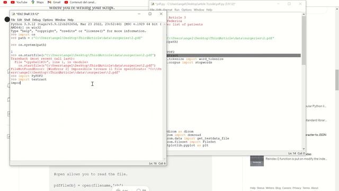Click the highlighted line in pdf.py editor
Screen dimensions: 339x191
coord(234,55)
